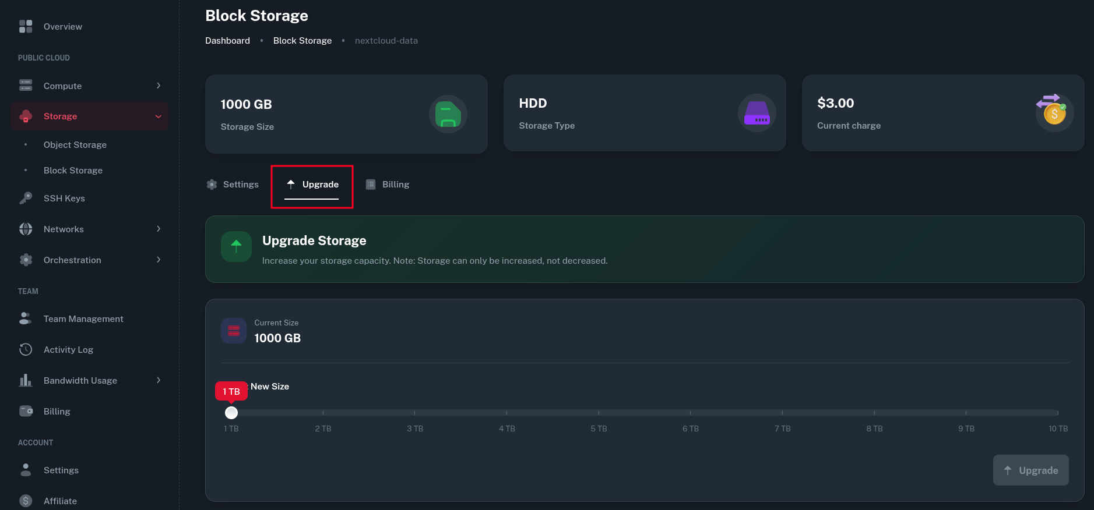Click the Networks globe icon

click(x=26, y=229)
